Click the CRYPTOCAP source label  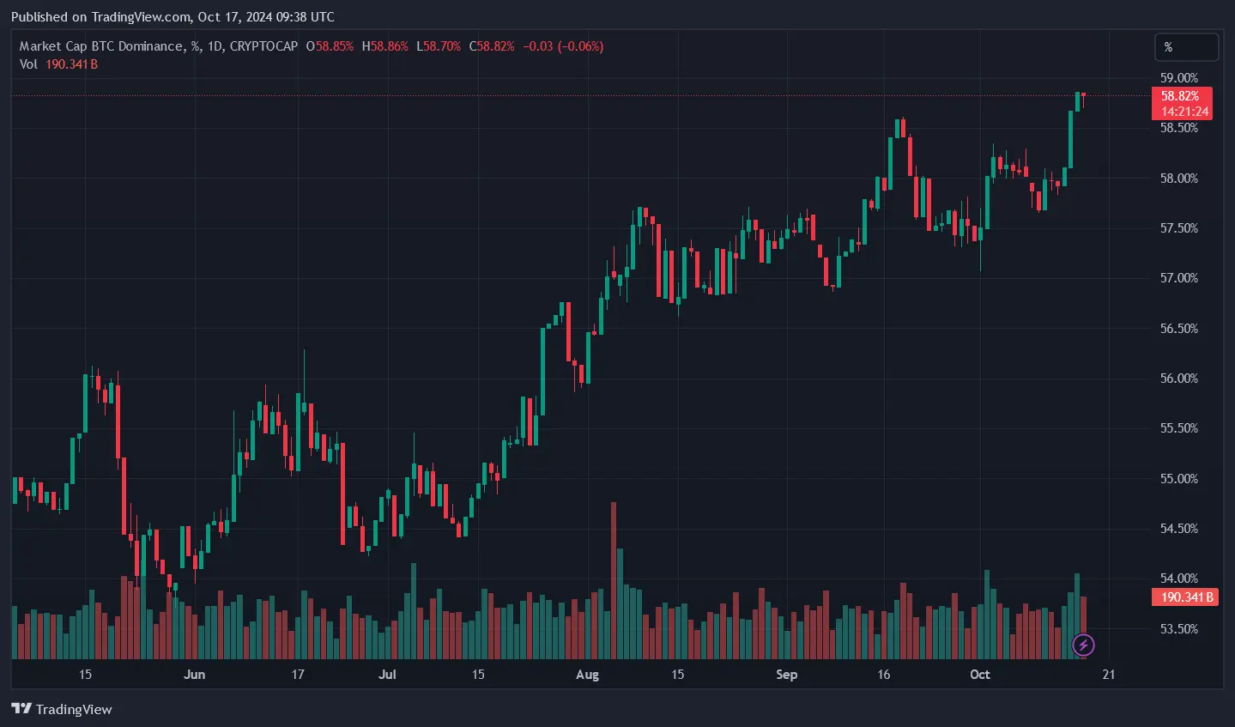click(263, 46)
